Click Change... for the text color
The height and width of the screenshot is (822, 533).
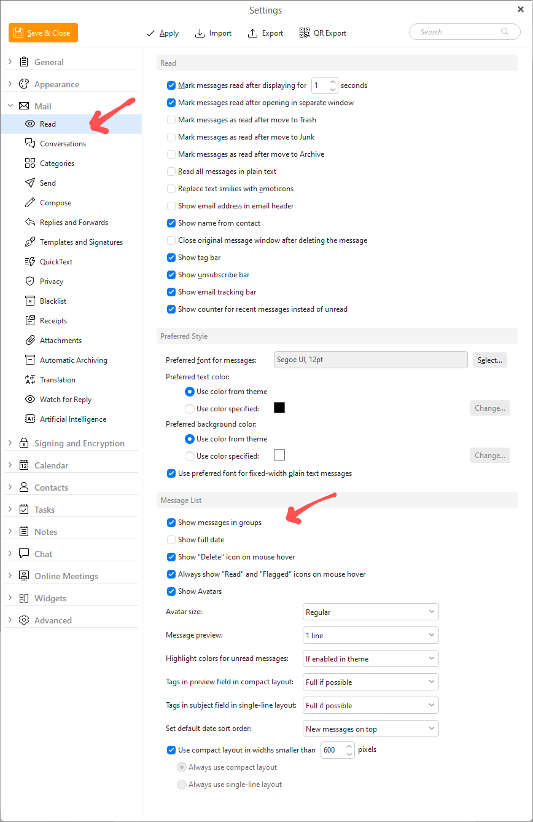click(x=490, y=408)
